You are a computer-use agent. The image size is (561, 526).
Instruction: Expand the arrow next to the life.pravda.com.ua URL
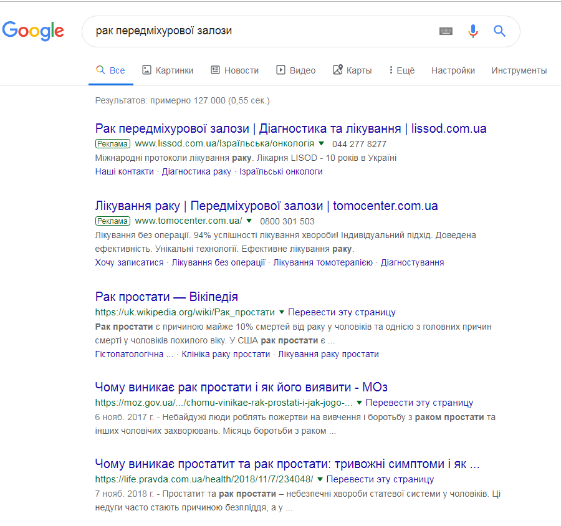pyautogui.click(x=320, y=479)
